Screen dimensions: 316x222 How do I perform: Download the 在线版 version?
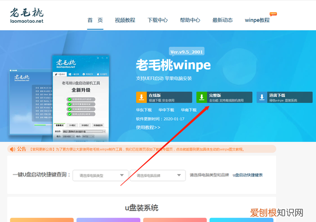point(164,97)
